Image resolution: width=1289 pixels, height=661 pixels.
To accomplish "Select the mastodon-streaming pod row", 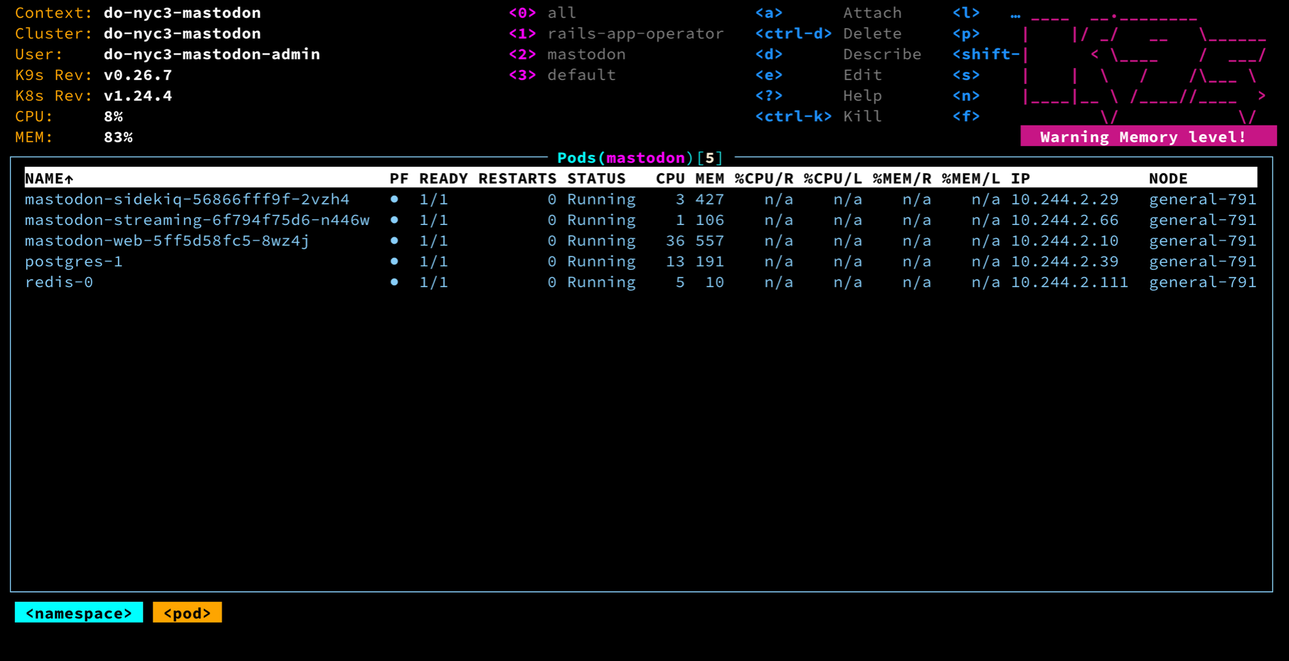I will click(x=197, y=220).
